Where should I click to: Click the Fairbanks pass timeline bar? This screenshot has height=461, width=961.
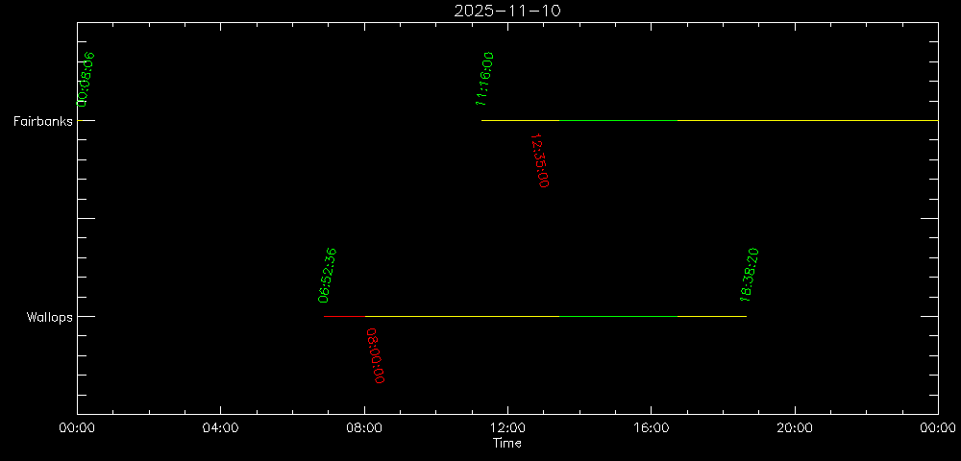coord(709,120)
